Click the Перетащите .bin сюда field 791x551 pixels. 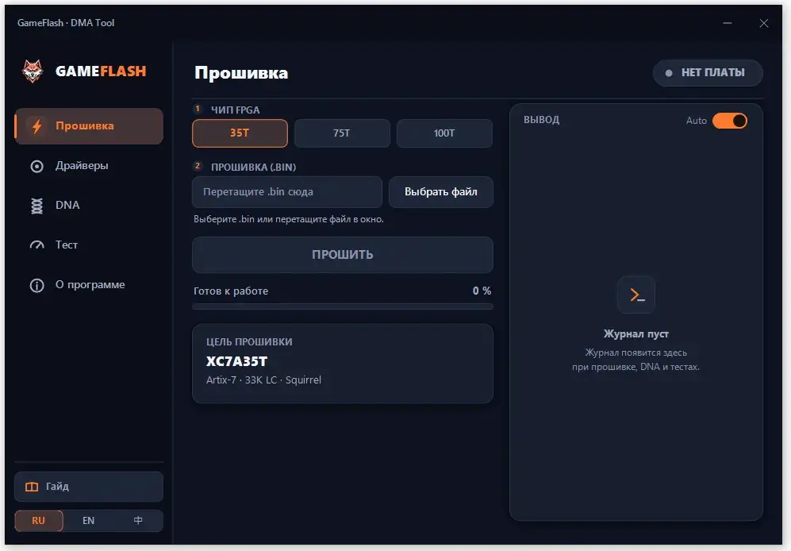[287, 192]
